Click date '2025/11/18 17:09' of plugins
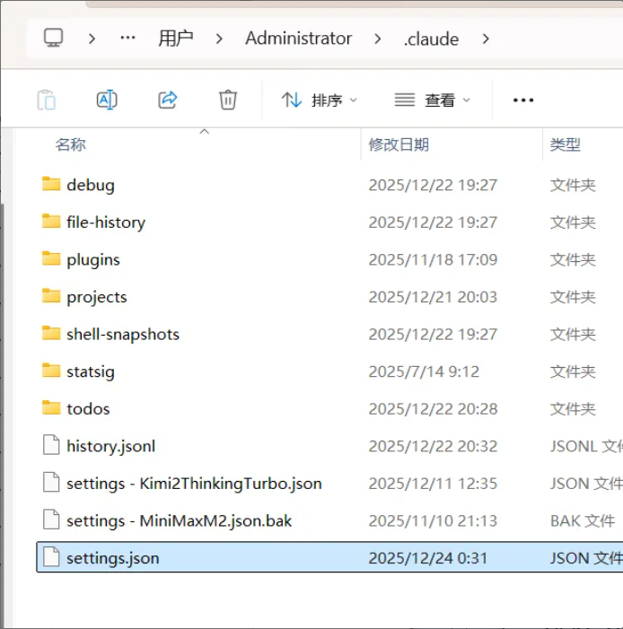Viewport: 623px width, 629px height. pos(433,259)
